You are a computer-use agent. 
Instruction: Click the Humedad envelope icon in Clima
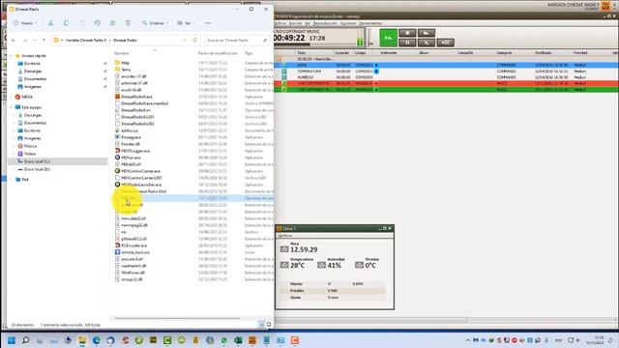321,265
